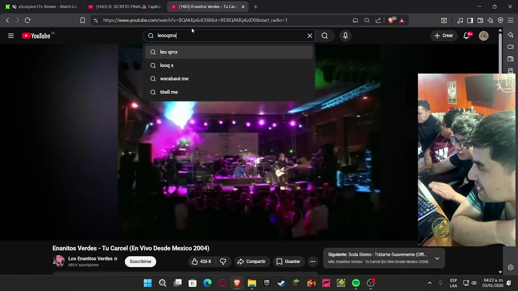Open the YouTube guide hamburger menu
Screen dimensions: 518x291
11,36
